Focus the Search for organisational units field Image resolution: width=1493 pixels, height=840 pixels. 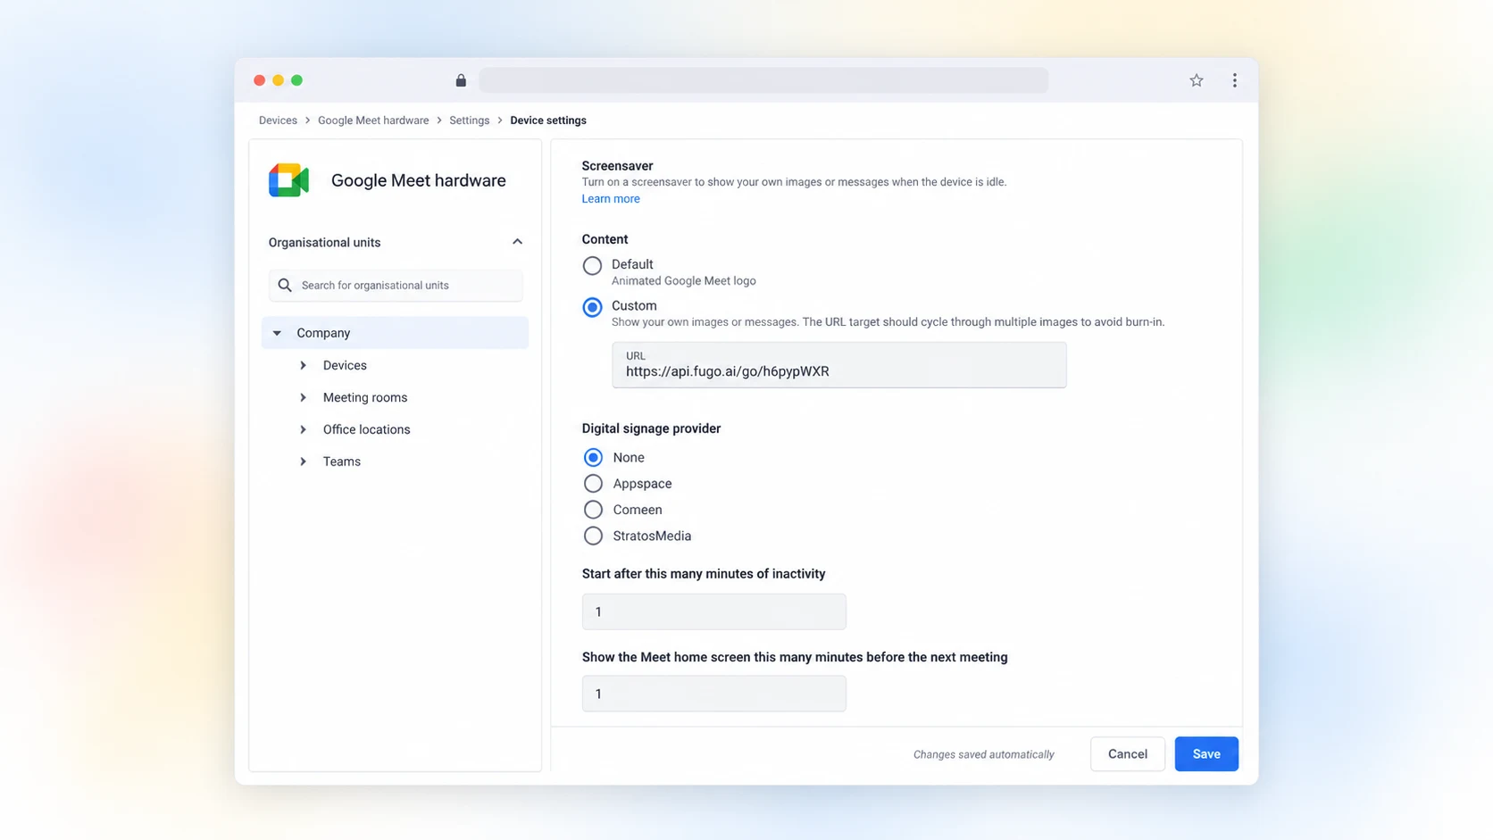coord(396,286)
